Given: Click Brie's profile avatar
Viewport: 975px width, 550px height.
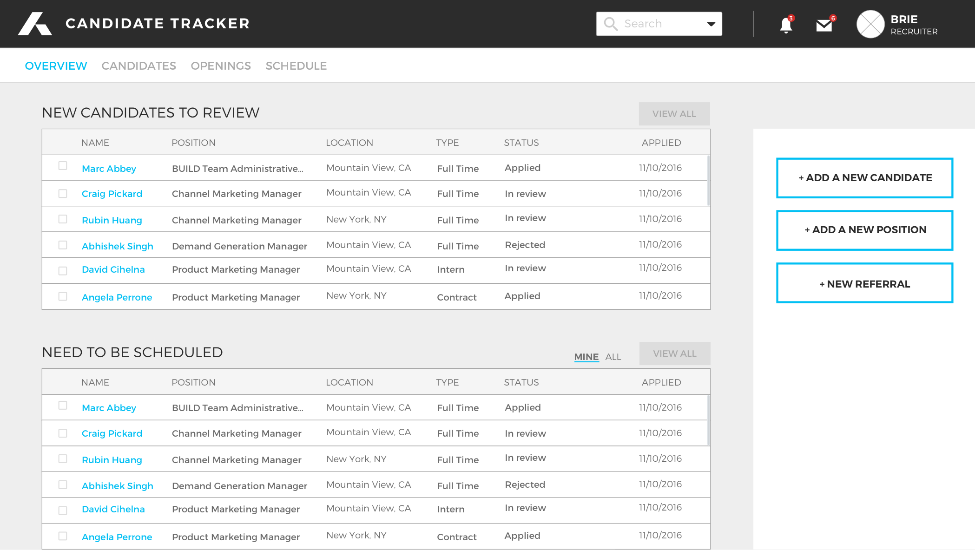Looking at the screenshot, I should pos(870,24).
